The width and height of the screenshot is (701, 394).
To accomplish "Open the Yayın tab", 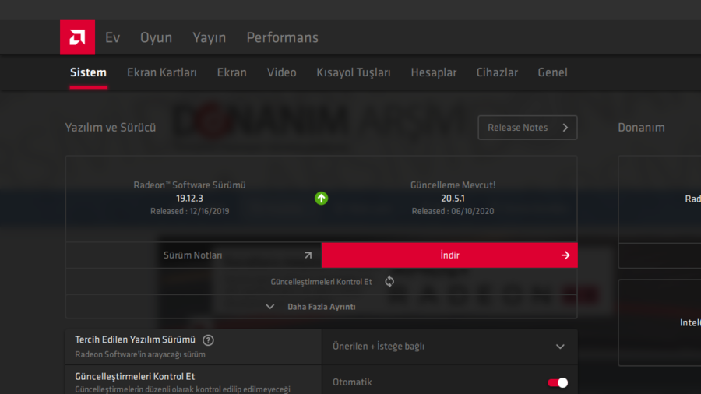I will click(x=210, y=37).
